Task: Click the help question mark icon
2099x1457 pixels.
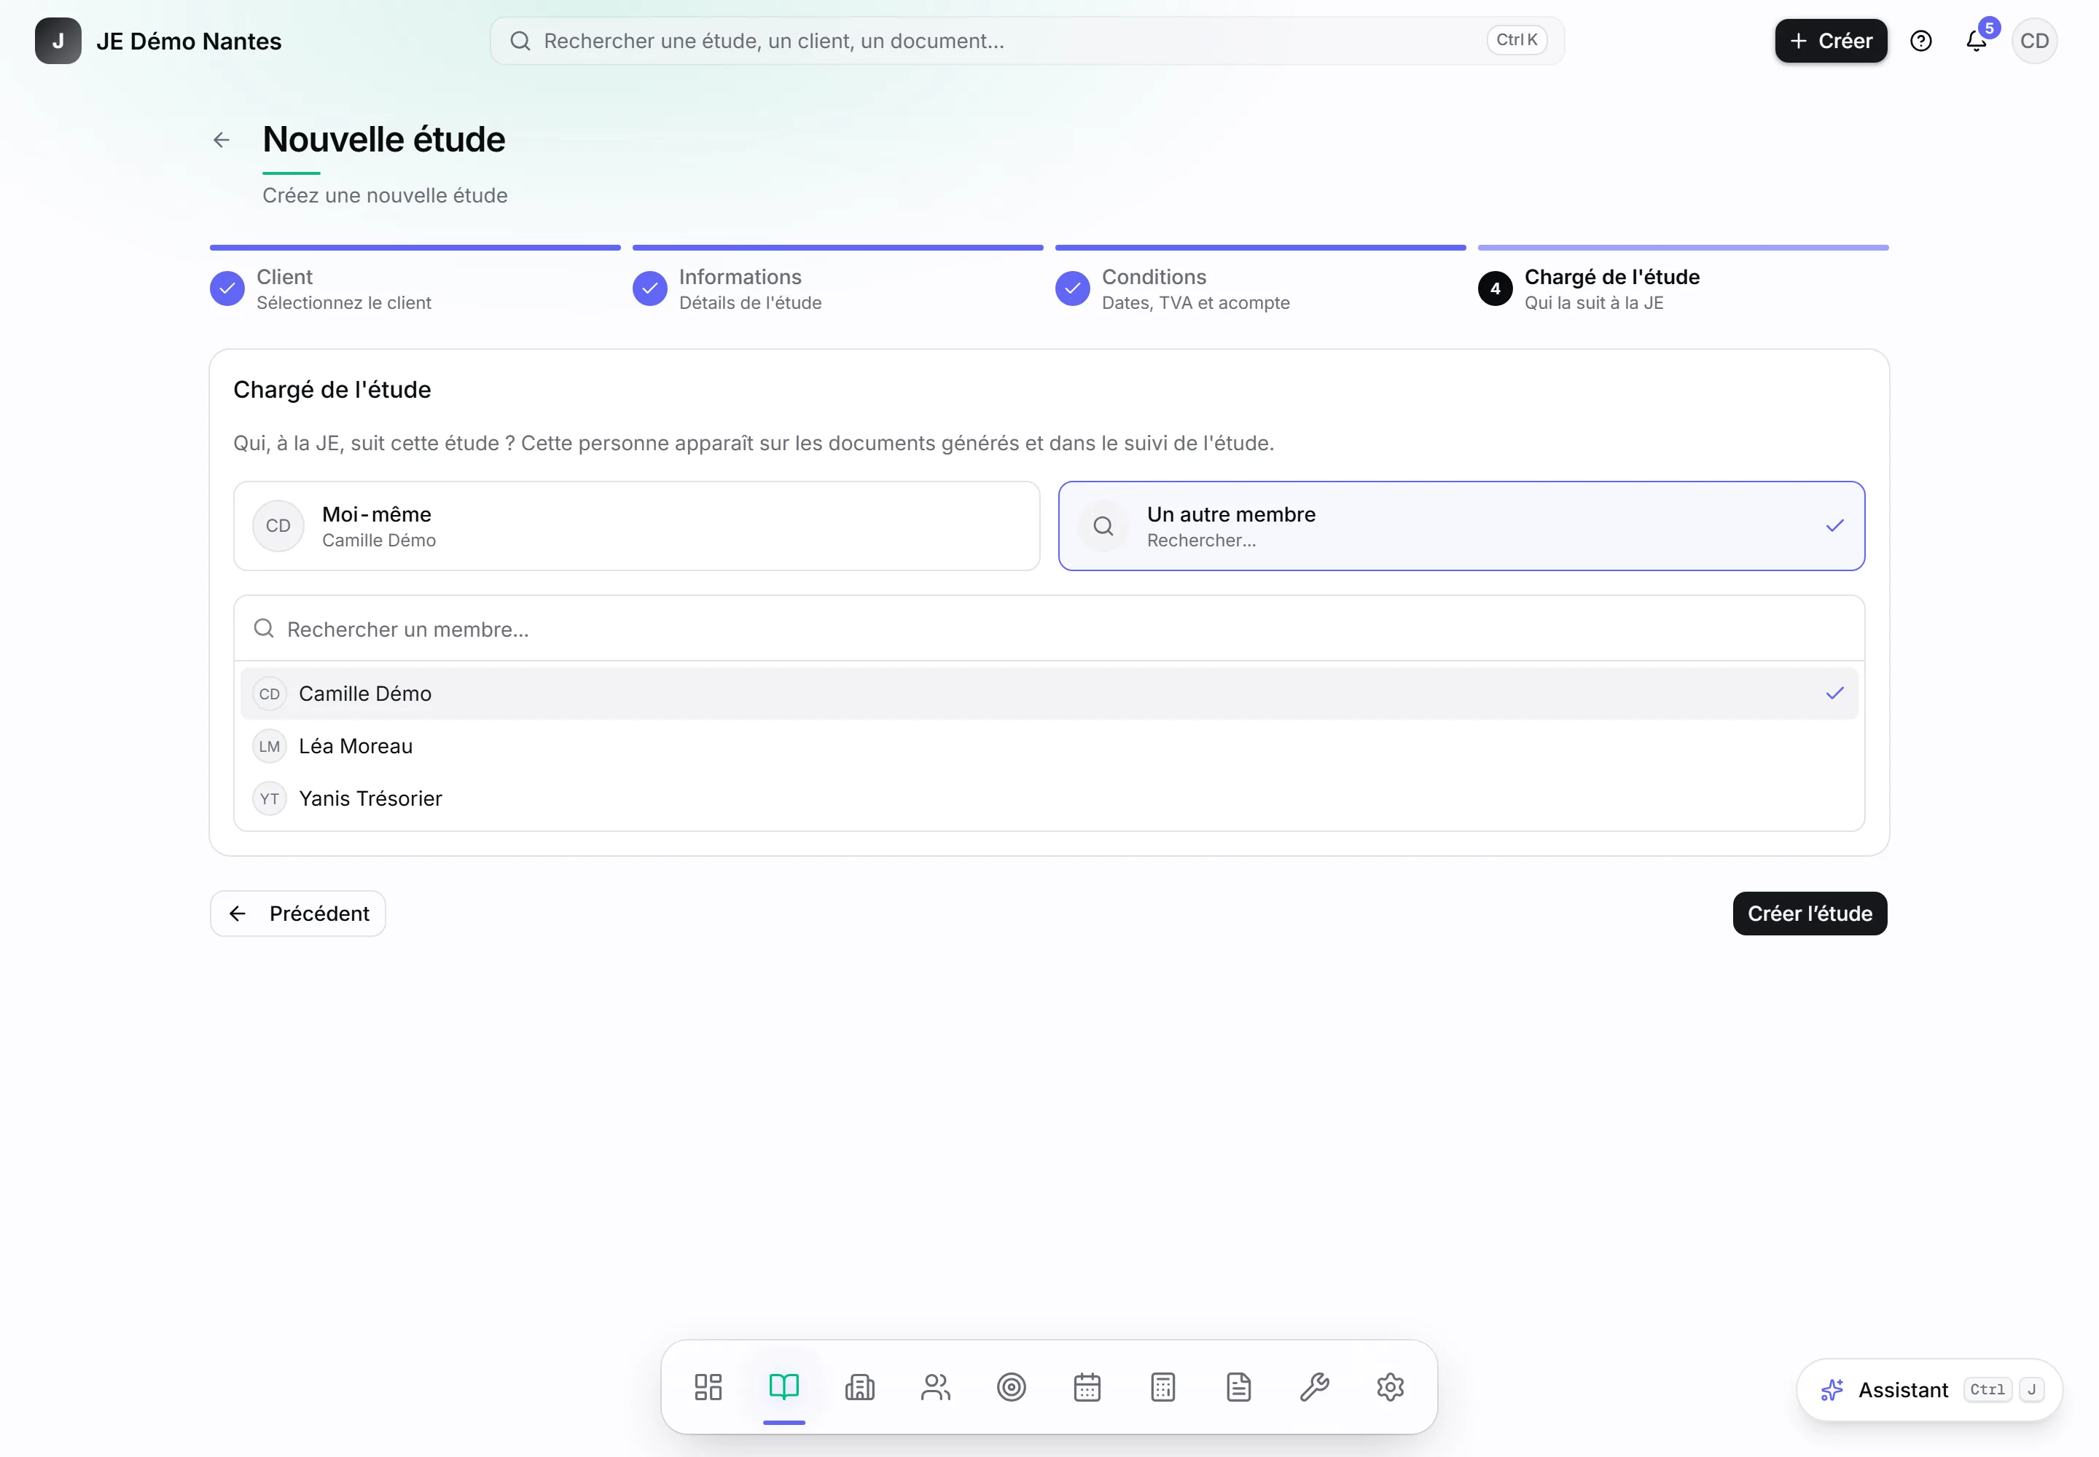Action: (x=1921, y=41)
